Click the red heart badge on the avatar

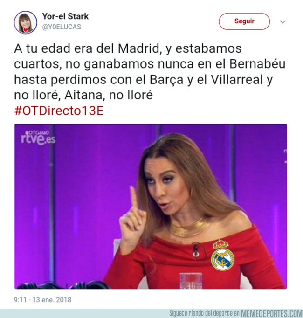[x=26, y=30]
